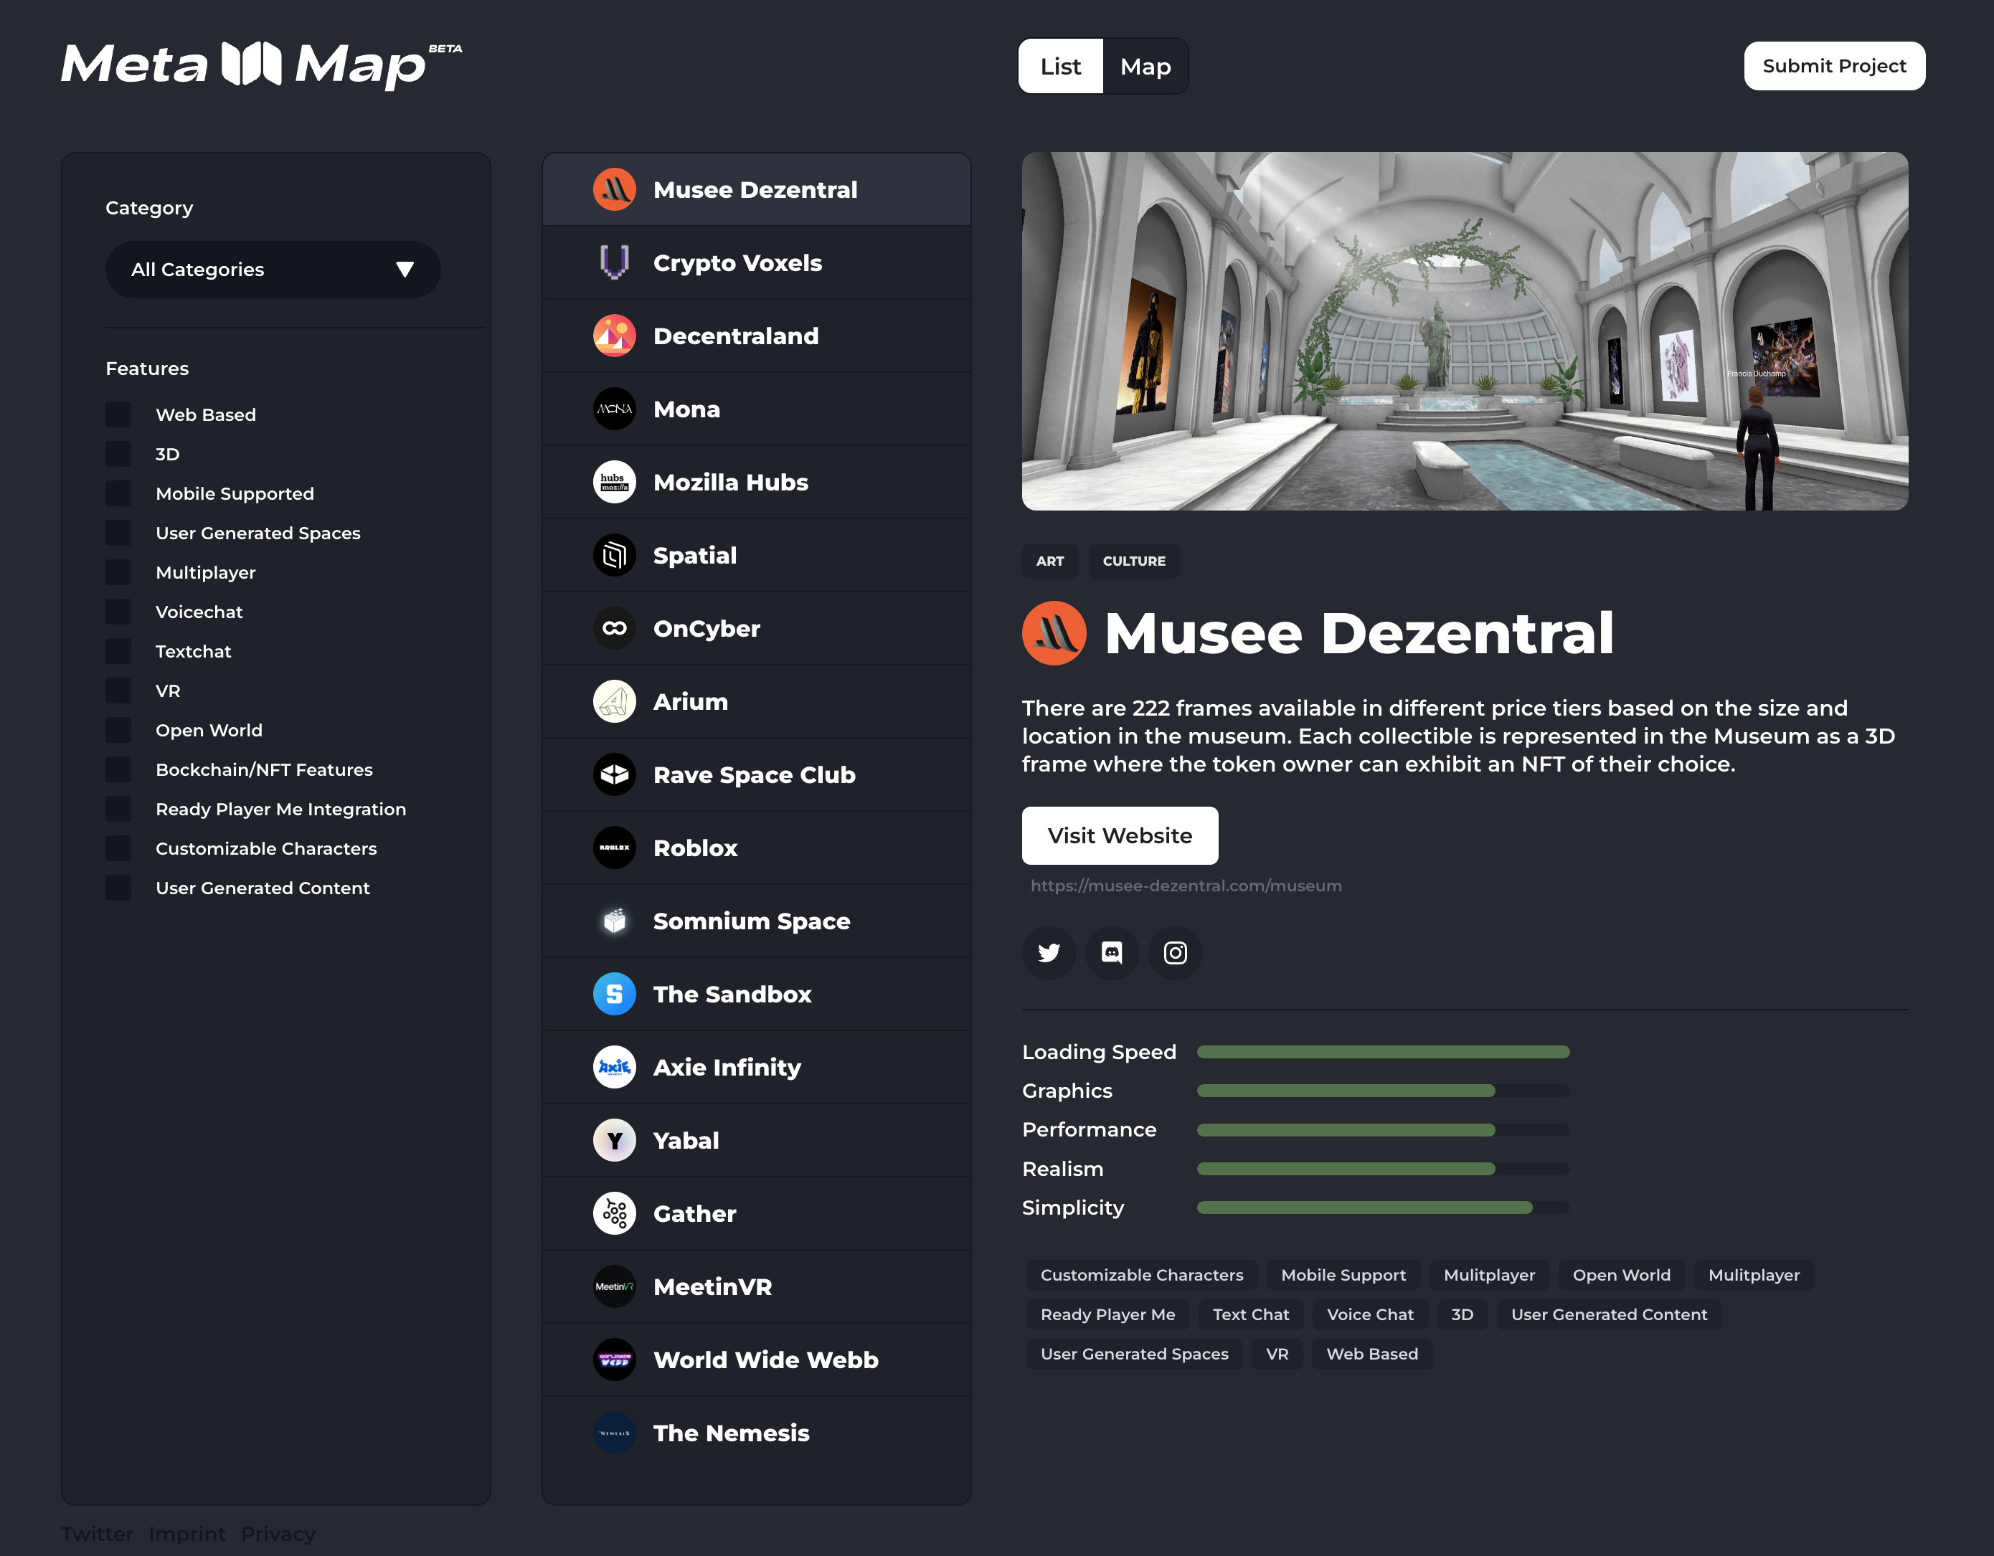This screenshot has width=1994, height=1556.
Task: Click the Graphics rating bar
Action: (x=1383, y=1091)
